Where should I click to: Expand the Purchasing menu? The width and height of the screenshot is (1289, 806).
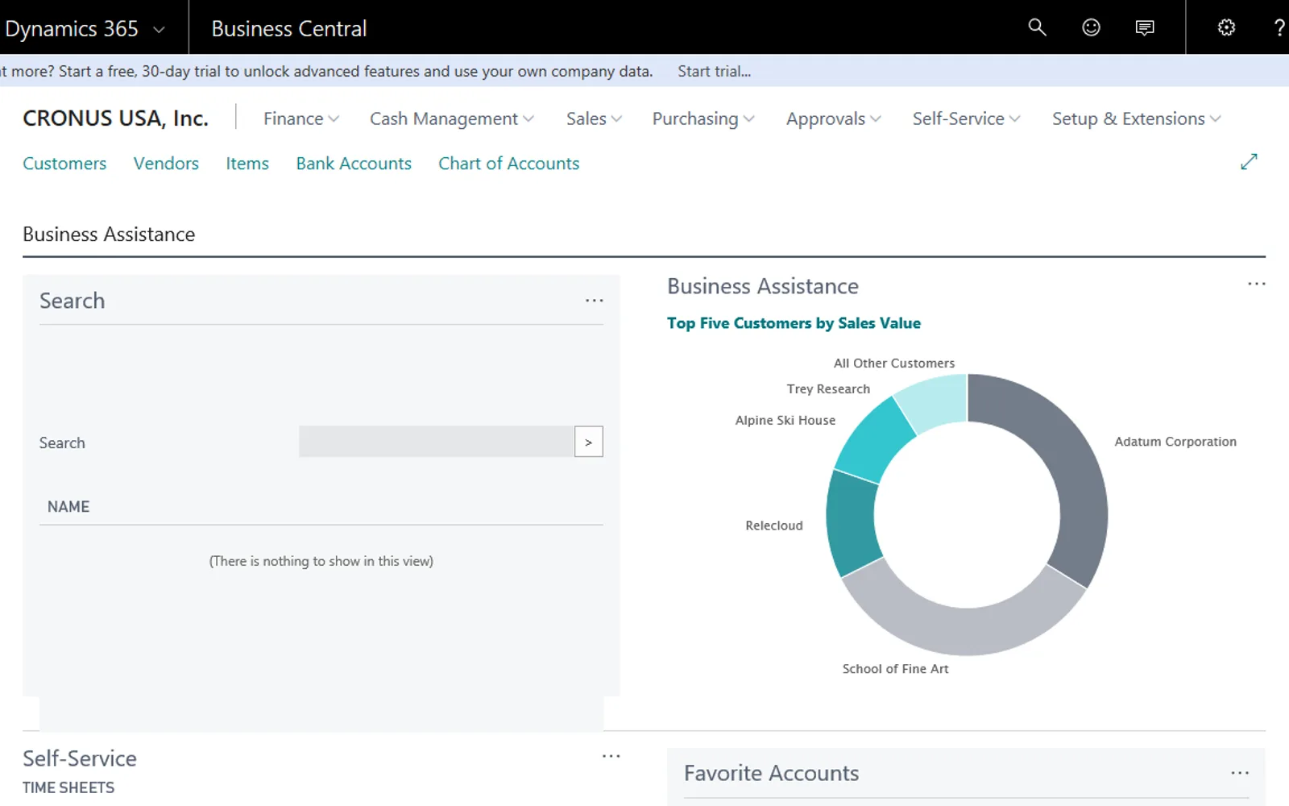(703, 118)
